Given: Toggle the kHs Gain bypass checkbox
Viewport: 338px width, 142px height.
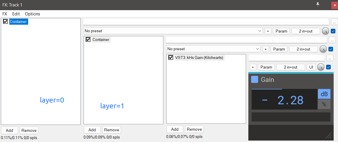Looking at the screenshot, I should (328, 67).
